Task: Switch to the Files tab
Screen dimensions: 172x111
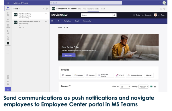Action: coord(84,9)
